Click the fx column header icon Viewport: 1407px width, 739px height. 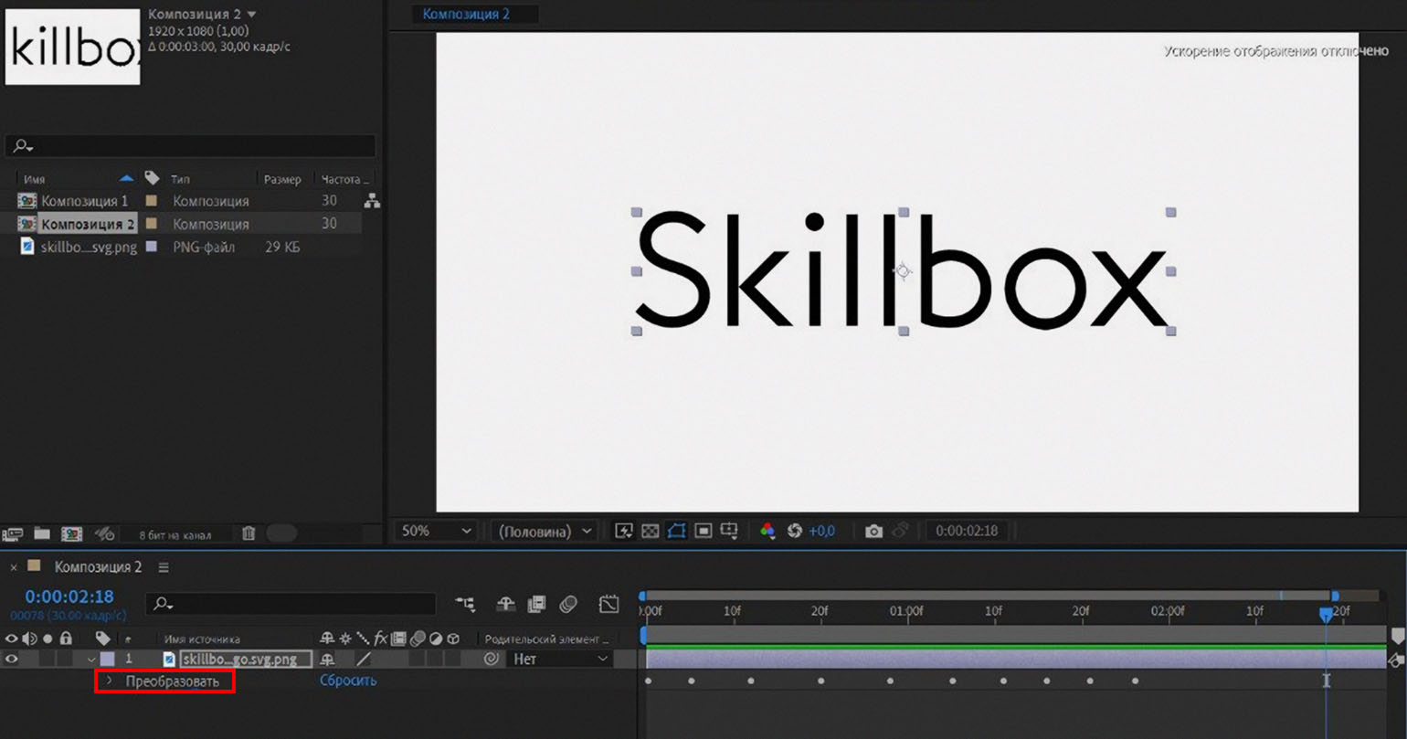(x=381, y=639)
